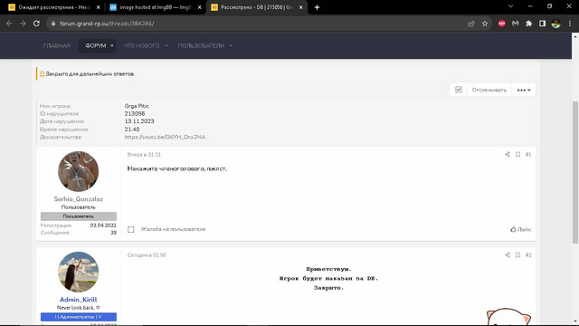The width and height of the screenshot is (579, 326).
Task: Open the ФОРУМ menu item
Action: pos(96,46)
